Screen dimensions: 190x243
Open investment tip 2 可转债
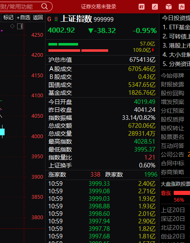(176, 36)
